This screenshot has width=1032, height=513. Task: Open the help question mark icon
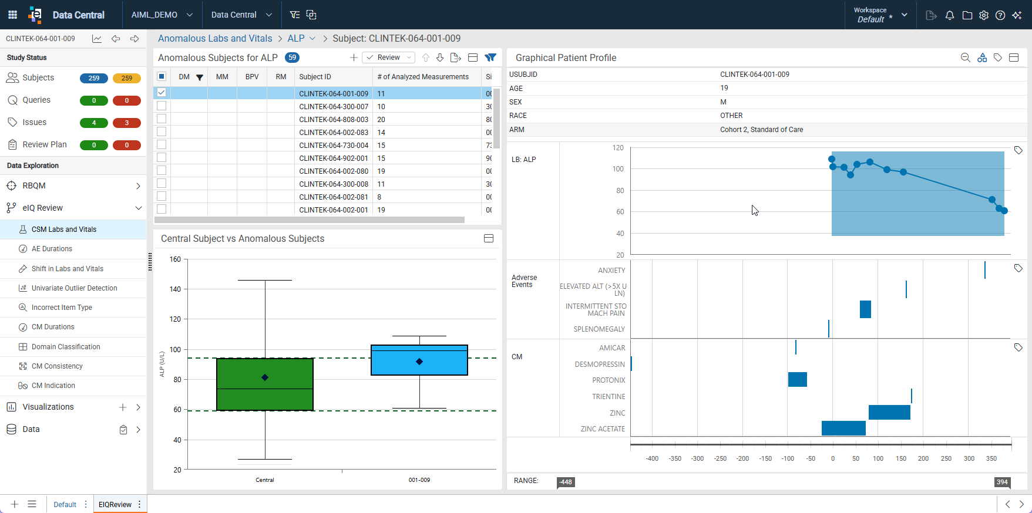(x=1000, y=15)
